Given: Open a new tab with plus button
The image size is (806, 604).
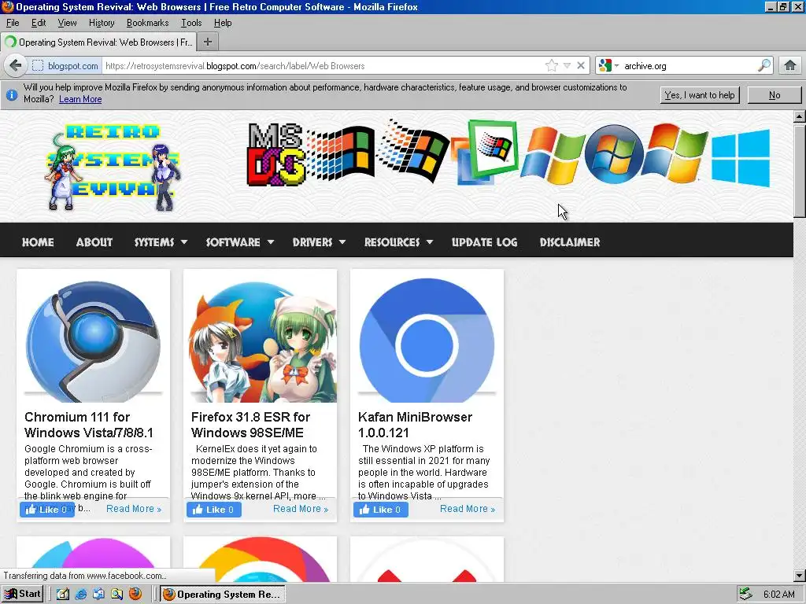Looking at the screenshot, I should pyautogui.click(x=207, y=42).
